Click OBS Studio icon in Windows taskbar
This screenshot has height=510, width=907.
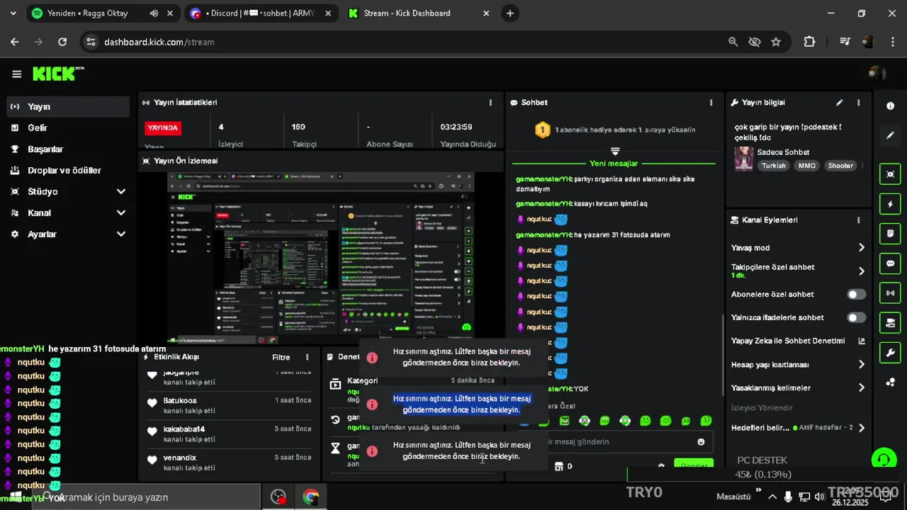(x=278, y=497)
